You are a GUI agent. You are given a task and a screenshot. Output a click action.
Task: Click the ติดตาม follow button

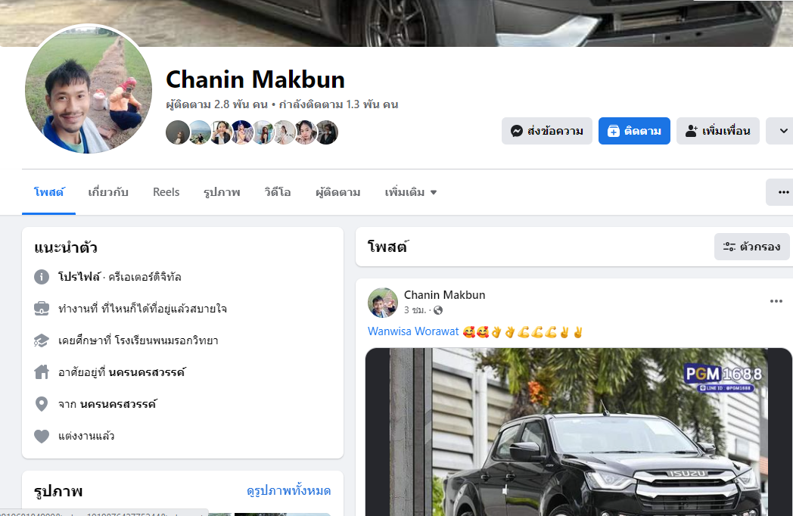coord(634,131)
